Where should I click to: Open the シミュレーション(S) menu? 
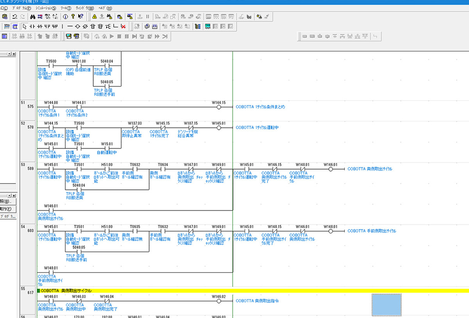coord(45,8)
